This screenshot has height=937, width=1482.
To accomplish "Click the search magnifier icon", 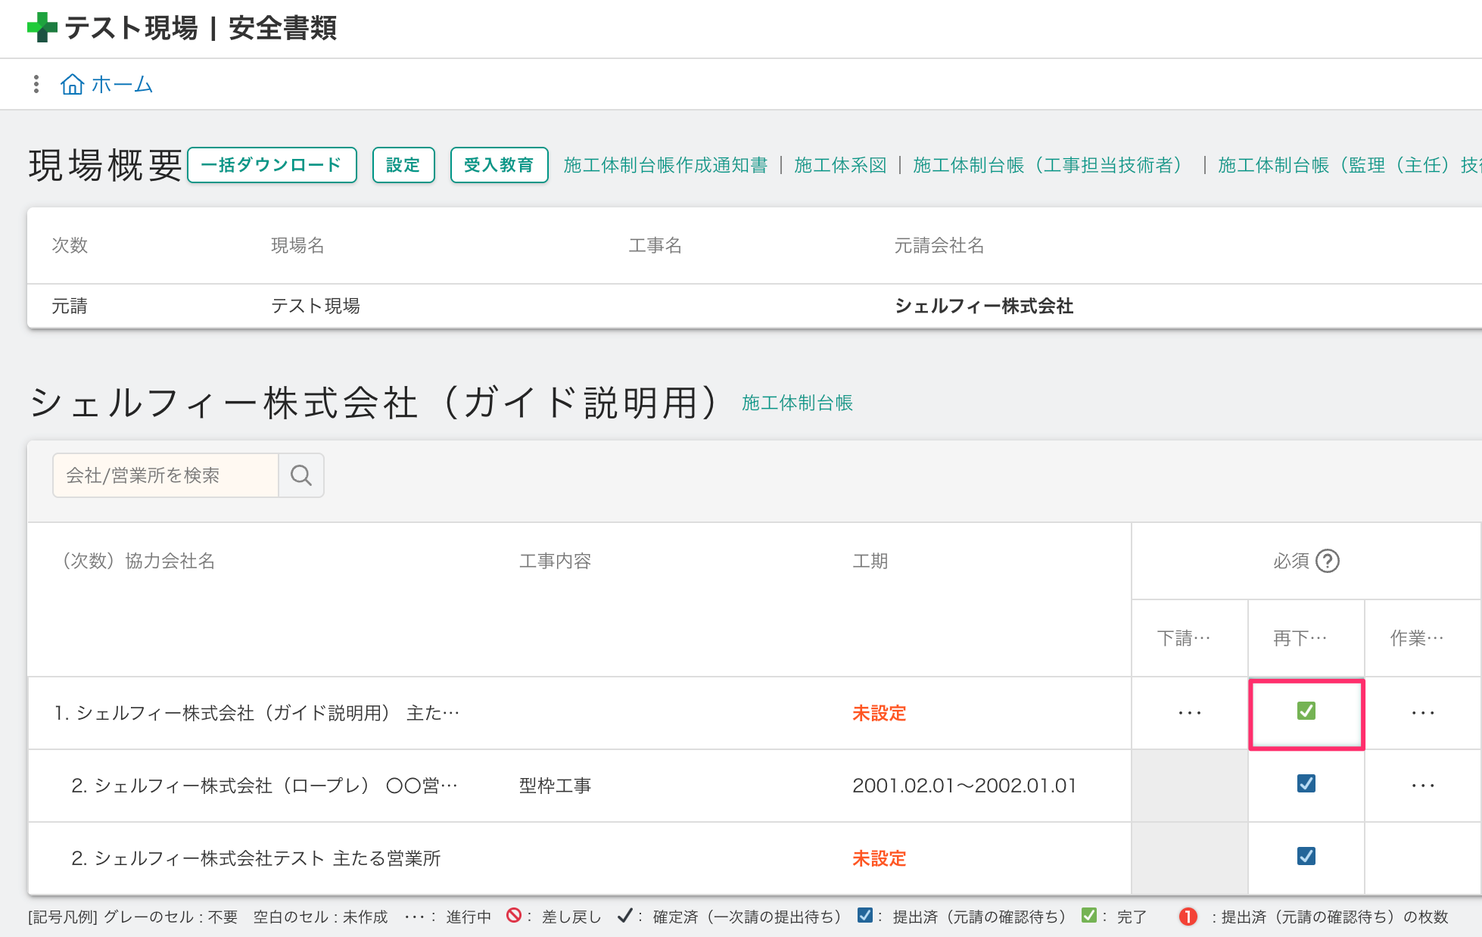I will (301, 475).
